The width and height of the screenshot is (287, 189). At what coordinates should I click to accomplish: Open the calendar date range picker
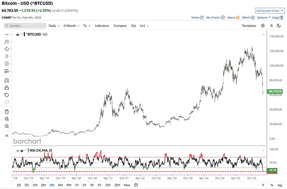(x=136, y=185)
